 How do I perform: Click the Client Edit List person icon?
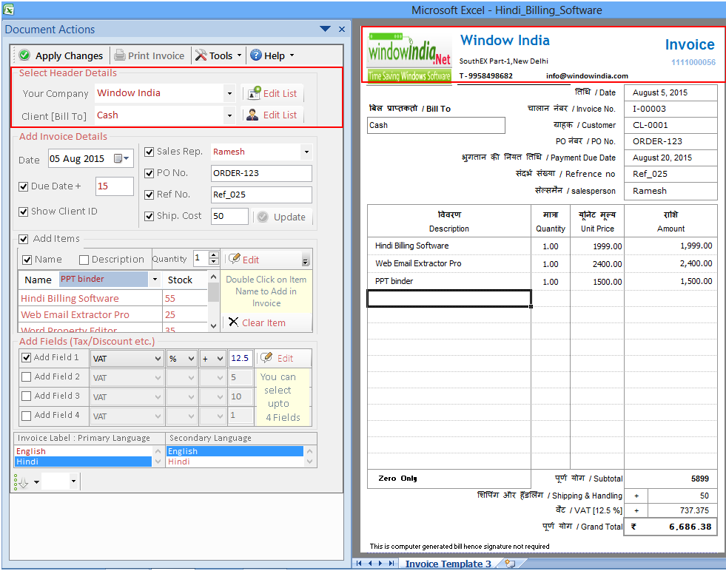coord(252,115)
